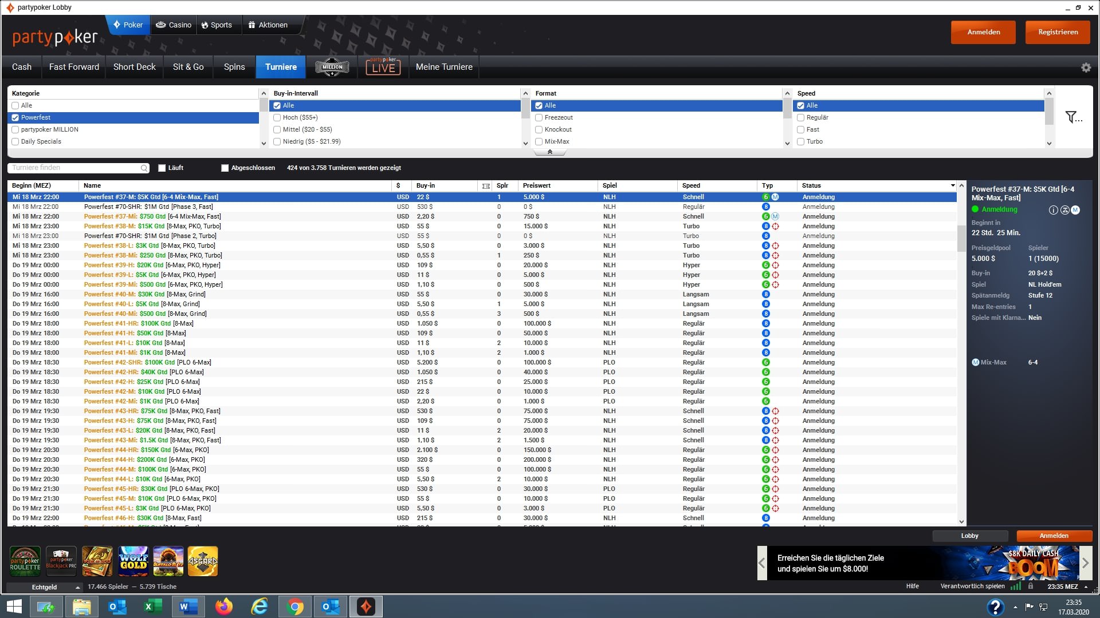Image resolution: width=1100 pixels, height=618 pixels.
Task: Collapse the filter panel chevron
Action: [550, 152]
